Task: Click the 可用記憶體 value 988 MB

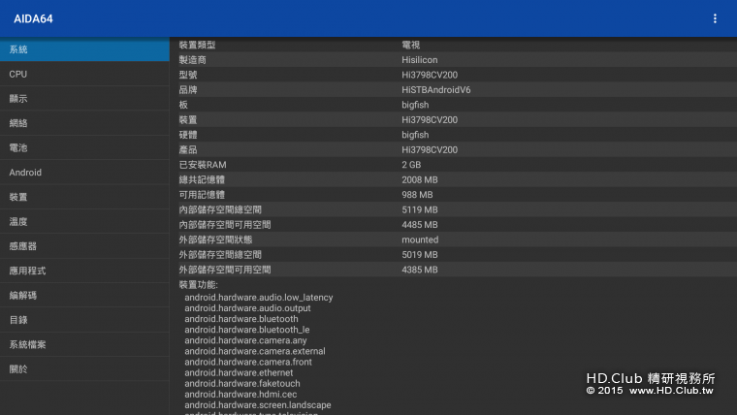Action: pyautogui.click(x=417, y=195)
